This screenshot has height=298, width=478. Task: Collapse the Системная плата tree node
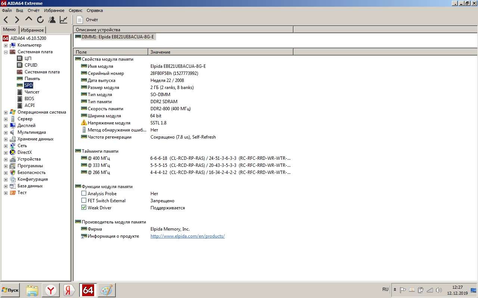click(x=6, y=52)
